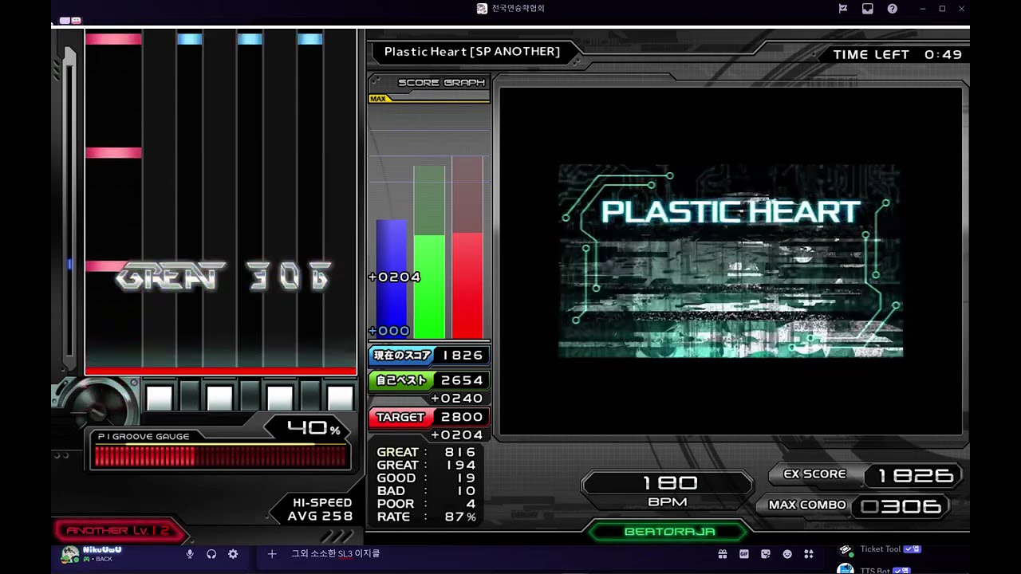Click the red P1 groove gauge bar
1021x574 pixels.
click(220, 457)
